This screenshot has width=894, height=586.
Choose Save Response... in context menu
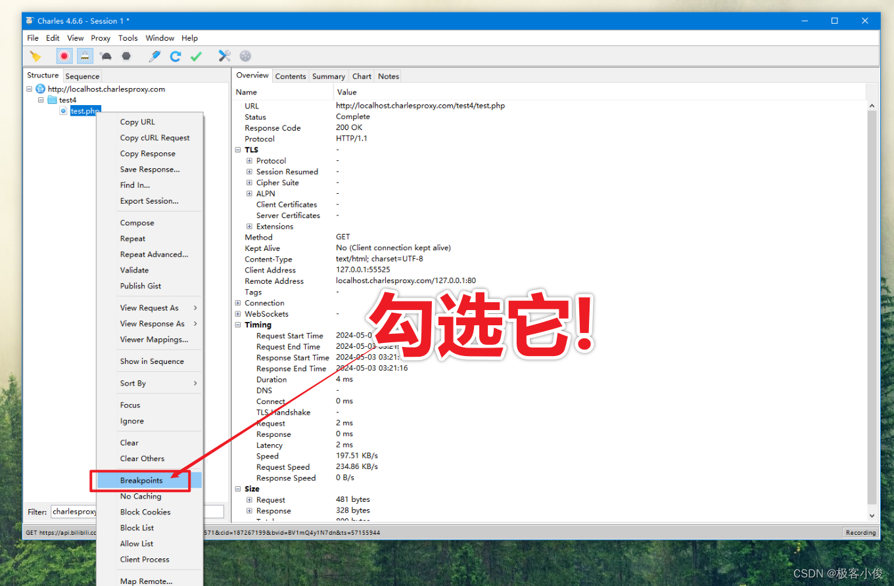150,169
